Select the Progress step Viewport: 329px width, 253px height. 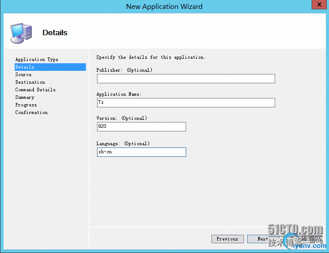pyautogui.click(x=26, y=105)
